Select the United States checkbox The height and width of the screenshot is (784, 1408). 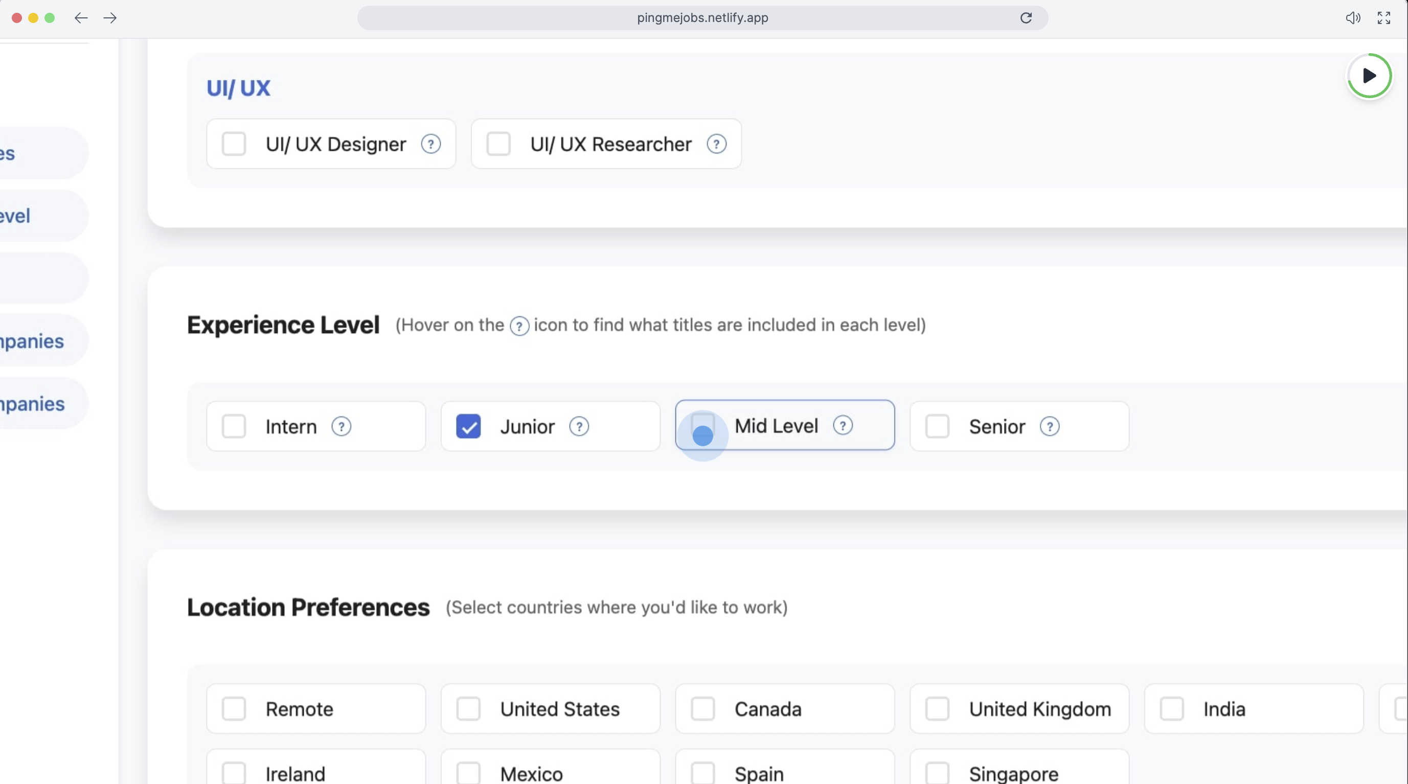pos(468,709)
